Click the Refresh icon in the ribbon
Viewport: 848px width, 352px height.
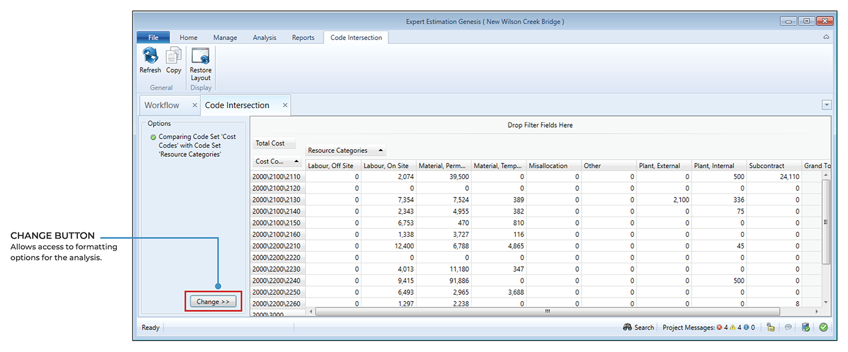point(150,56)
